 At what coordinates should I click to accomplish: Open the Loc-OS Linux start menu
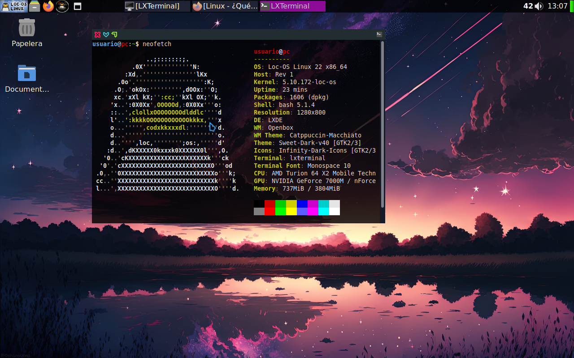(x=13, y=6)
